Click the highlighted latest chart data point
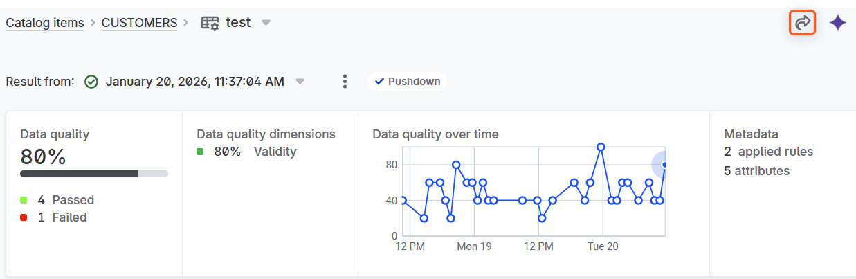Image resolution: width=856 pixels, height=279 pixels. (x=664, y=165)
